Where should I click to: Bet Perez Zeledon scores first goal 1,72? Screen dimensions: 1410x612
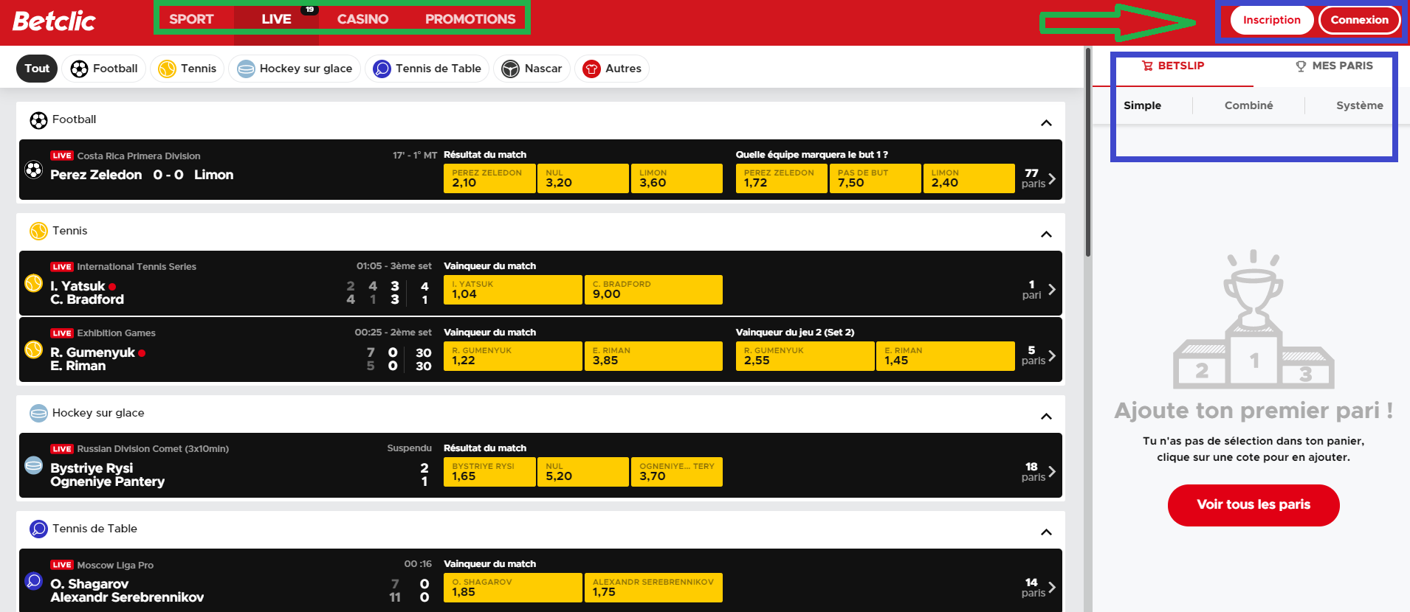point(781,178)
